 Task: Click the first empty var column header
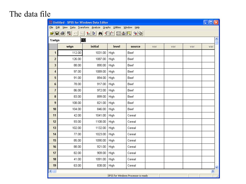tap(155, 47)
